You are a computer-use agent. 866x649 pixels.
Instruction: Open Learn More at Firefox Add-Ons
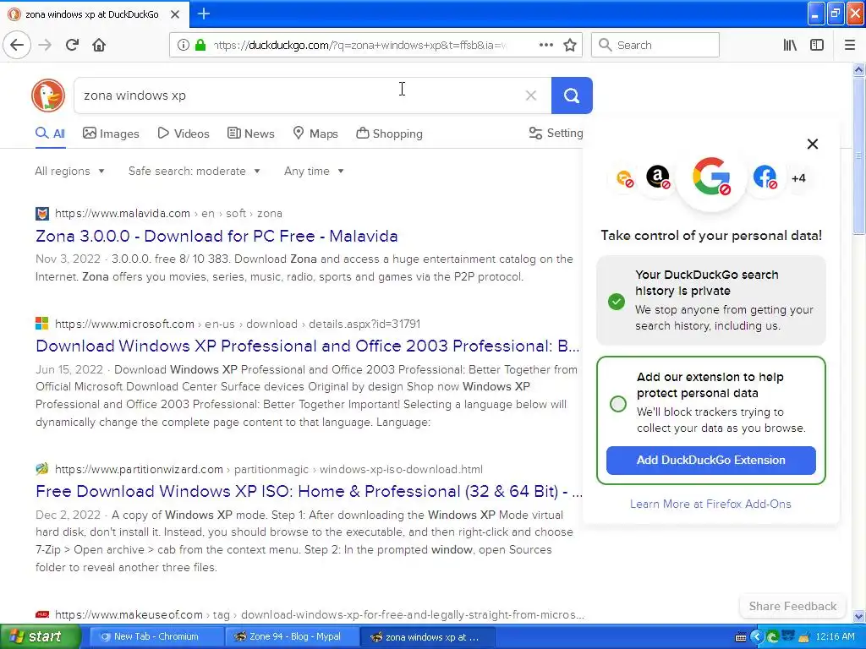[x=710, y=504]
